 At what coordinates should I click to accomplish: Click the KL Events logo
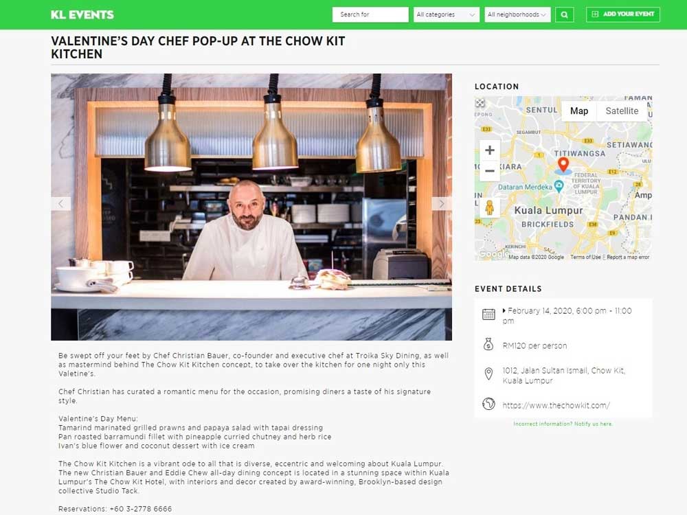coord(82,15)
